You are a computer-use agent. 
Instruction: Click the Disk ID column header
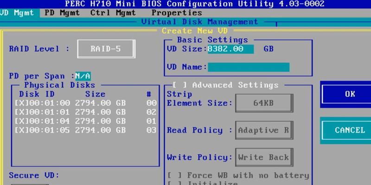tap(37, 94)
